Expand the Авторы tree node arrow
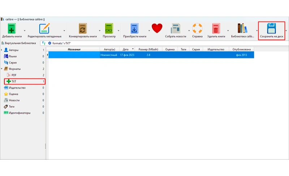The image size is (289, 176). point(2,50)
